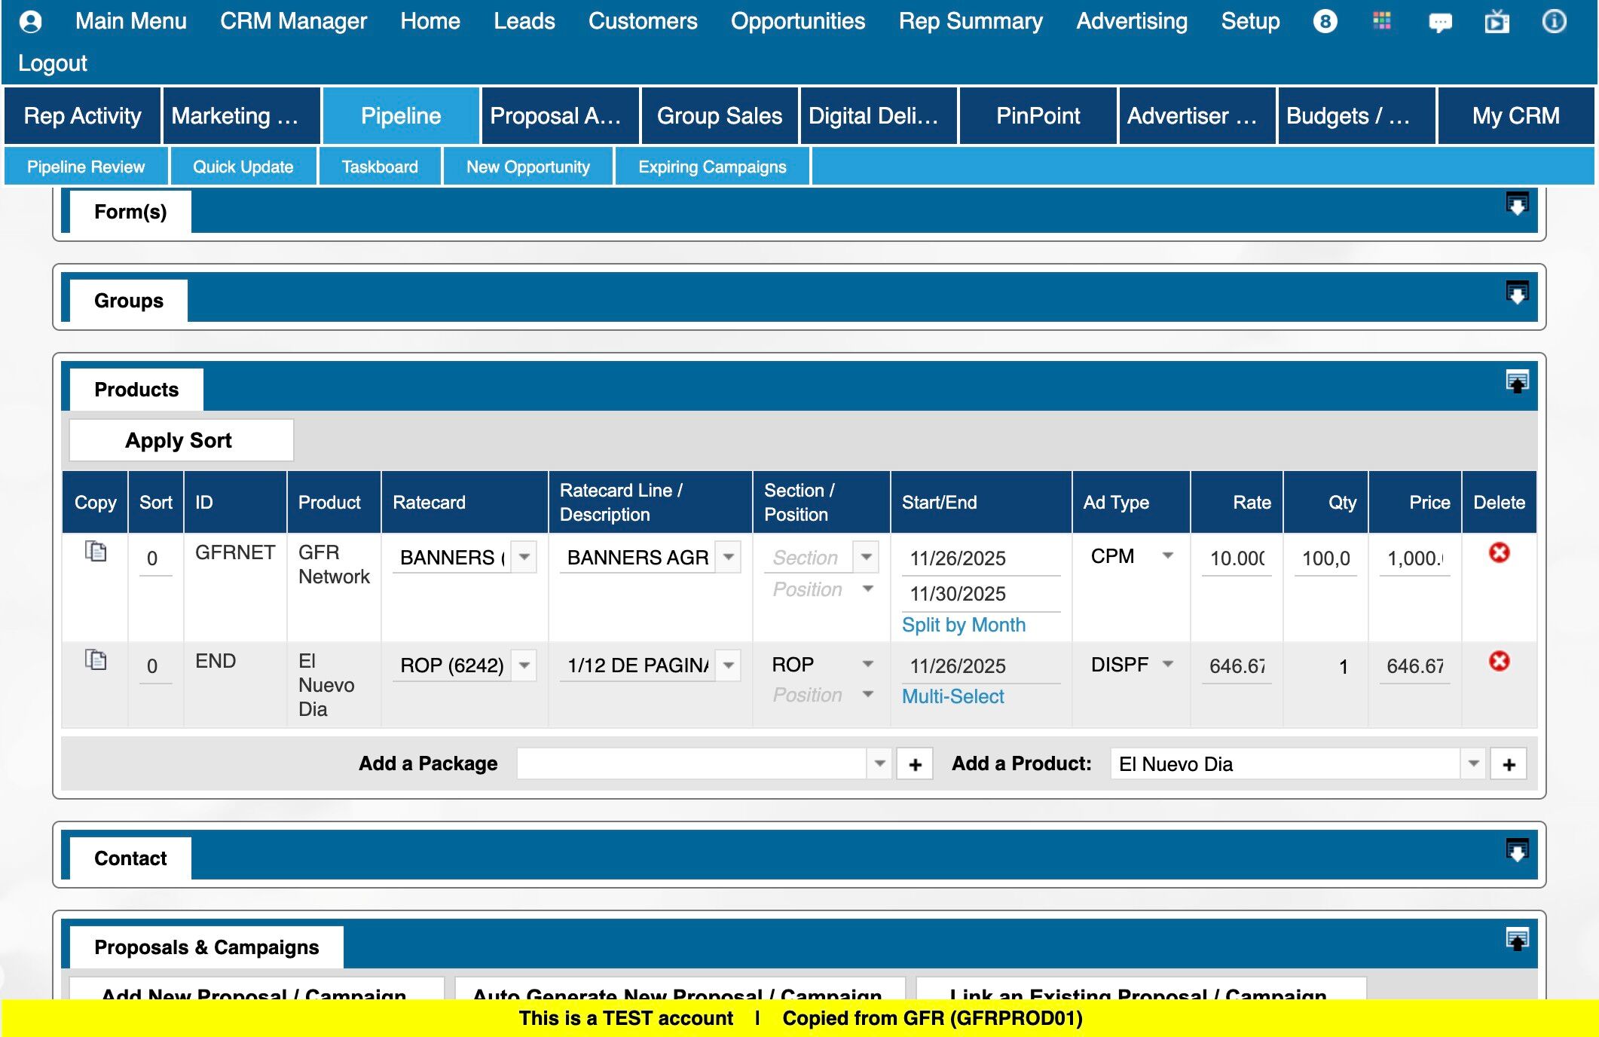Open the chat messages icon
This screenshot has width=1599, height=1037.
[x=1439, y=22]
